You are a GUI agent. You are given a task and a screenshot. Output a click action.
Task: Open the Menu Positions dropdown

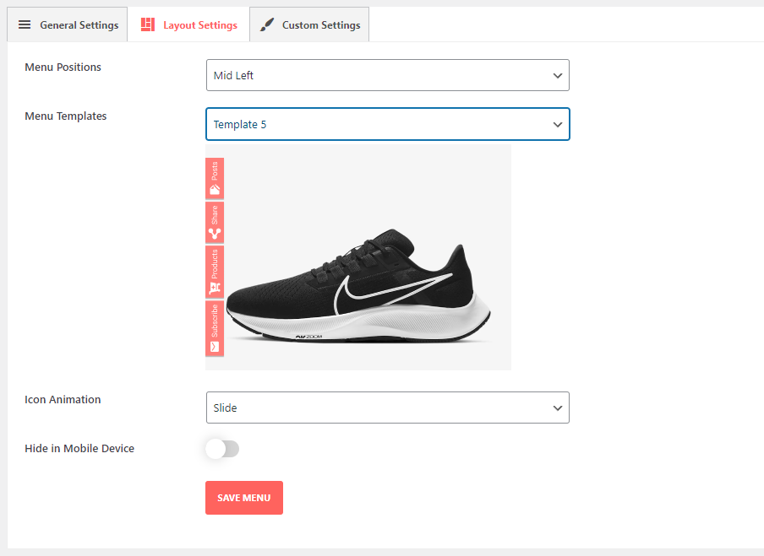coord(388,75)
